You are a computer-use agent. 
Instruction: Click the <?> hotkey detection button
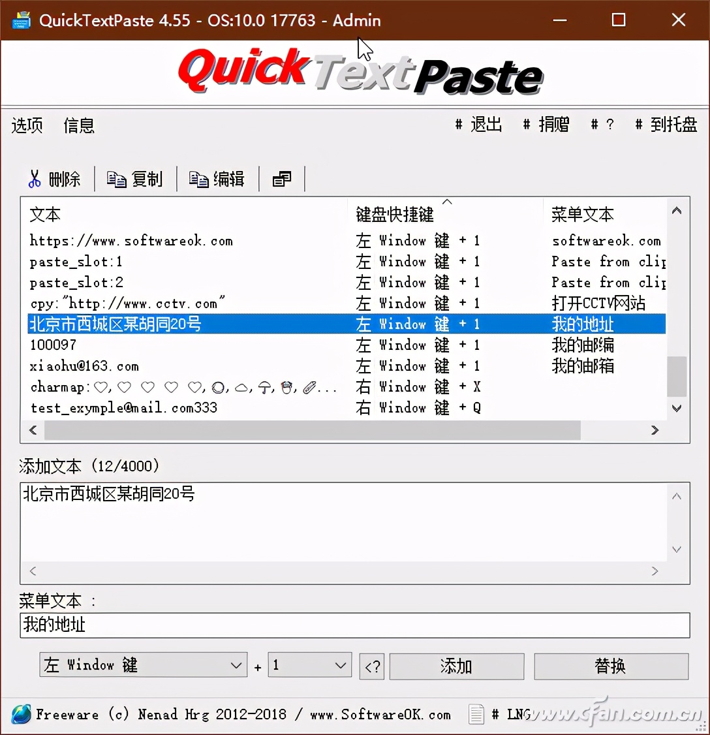372,666
